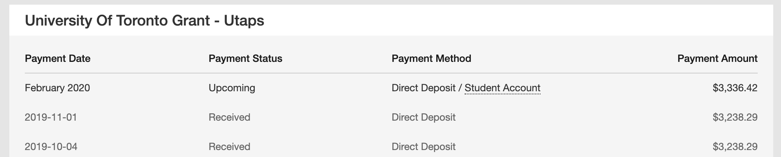Screen dimensions: 781x157
Task: Select the Payment Status column header
Action: pyautogui.click(x=245, y=58)
